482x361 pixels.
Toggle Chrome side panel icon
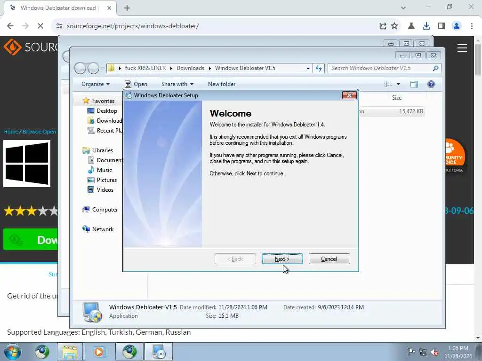pos(442,26)
